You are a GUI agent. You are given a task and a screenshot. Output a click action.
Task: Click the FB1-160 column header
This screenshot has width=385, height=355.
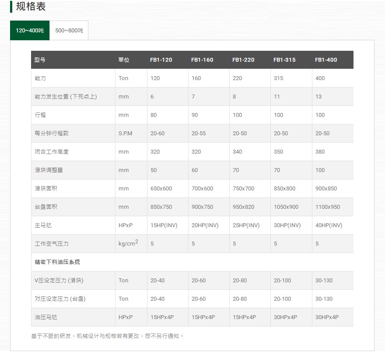click(202, 60)
